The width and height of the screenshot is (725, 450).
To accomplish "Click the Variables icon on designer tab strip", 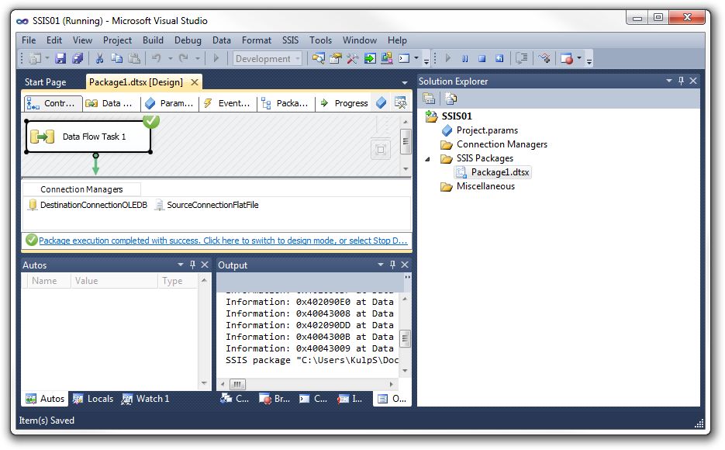I will (381, 102).
